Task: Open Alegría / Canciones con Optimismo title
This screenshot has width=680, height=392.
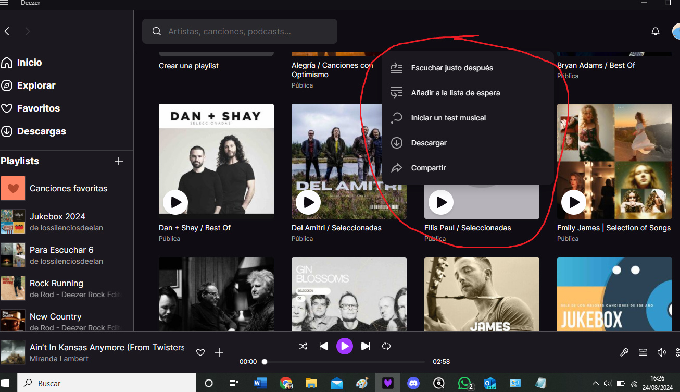Action: tap(332, 70)
